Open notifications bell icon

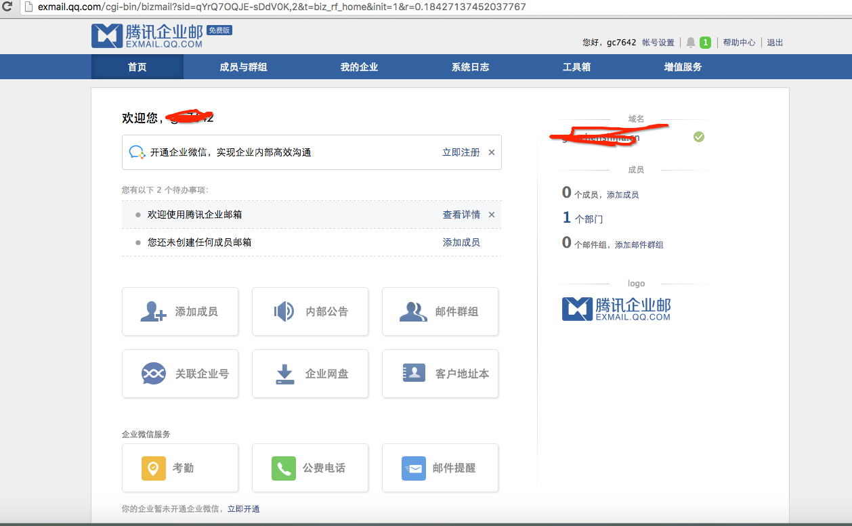click(691, 42)
